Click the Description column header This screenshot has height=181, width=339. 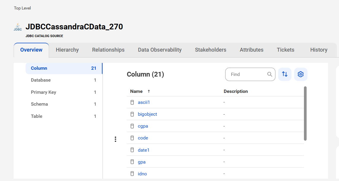[236, 91]
